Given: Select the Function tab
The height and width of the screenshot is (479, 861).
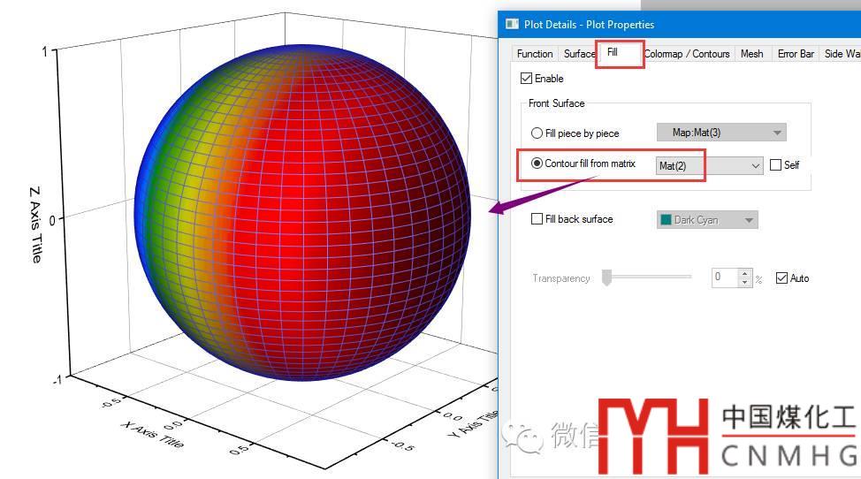Looking at the screenshot, I should pos(535,54).
